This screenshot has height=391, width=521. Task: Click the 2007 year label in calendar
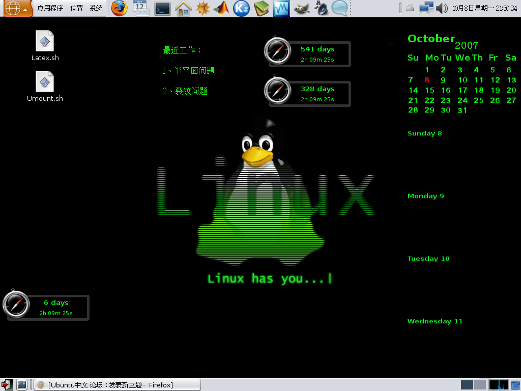pos(466,45)
